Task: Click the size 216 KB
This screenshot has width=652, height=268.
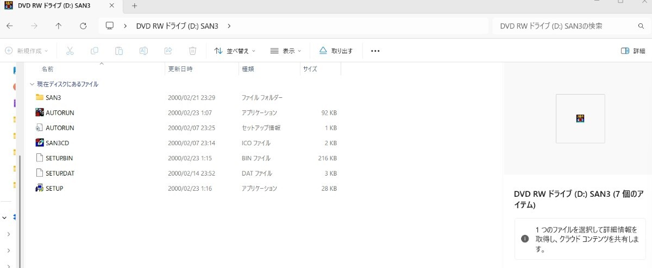Action: click(327, 158)
